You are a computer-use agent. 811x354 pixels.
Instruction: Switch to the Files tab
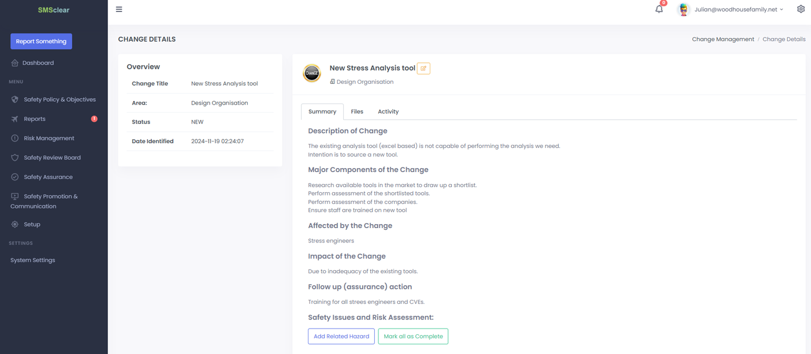[357, 111]
